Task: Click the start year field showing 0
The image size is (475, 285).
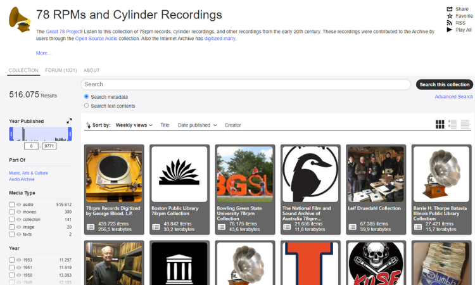Action: pos(31,146)
